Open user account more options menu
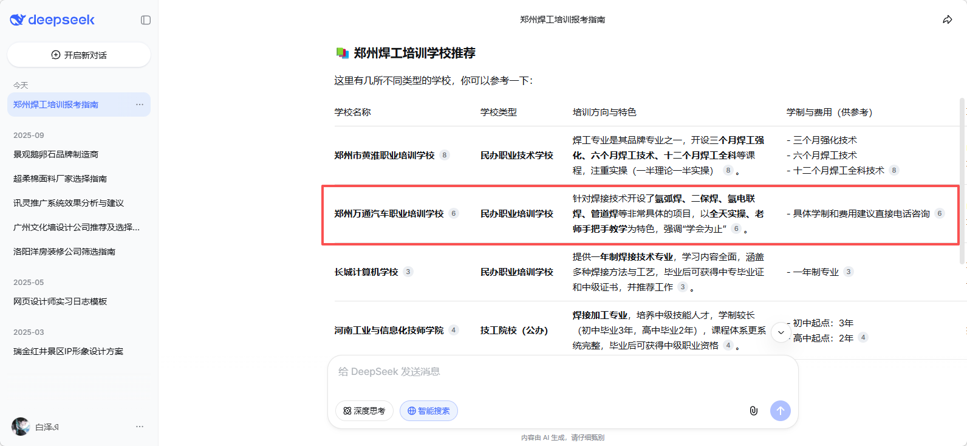This screenshot has width=967, height=446. [x=140, y=427]
